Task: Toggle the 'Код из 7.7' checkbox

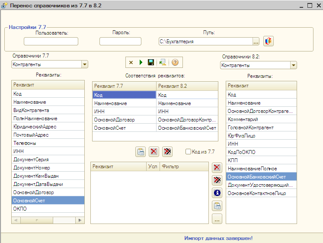Action: pyautogui.click(x=188, y=152)
